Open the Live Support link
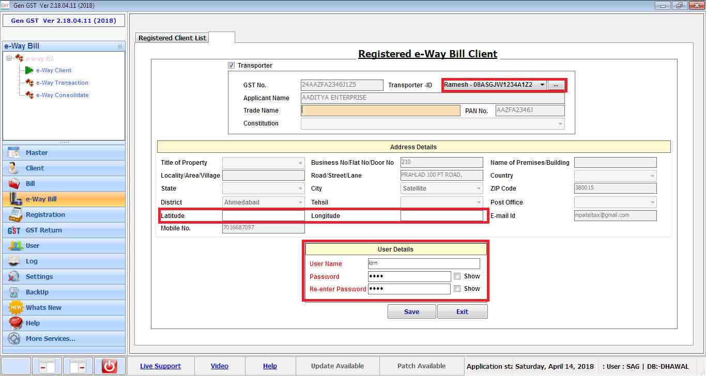This screenshot has height=376, width=706. (x=160, y=366)
